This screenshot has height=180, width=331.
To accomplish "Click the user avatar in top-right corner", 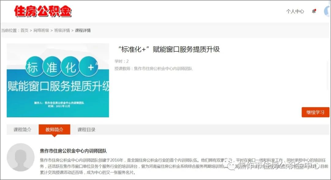I will pos(327,11).
